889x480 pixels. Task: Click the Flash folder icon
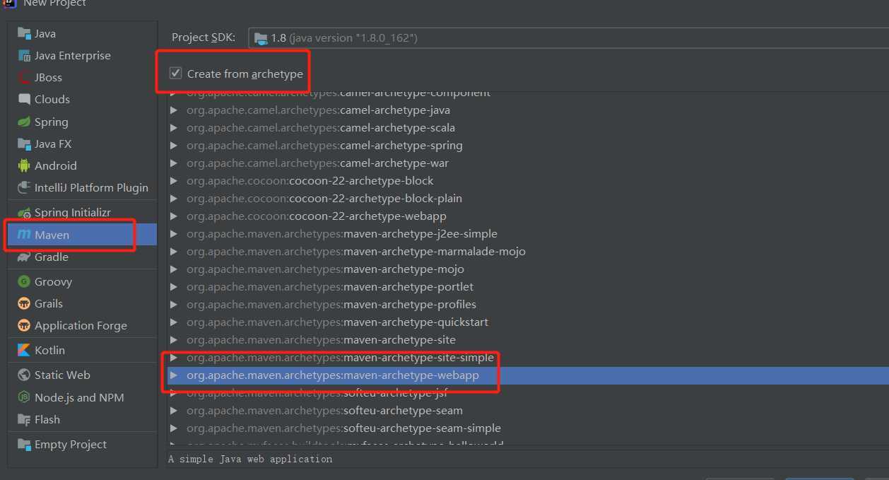coord(24,419)
